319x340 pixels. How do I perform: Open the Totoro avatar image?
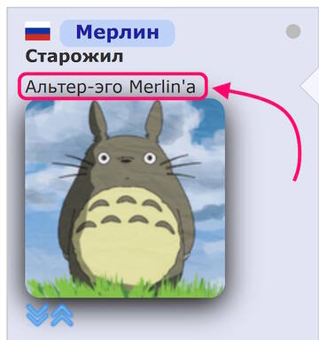point(125,198)
